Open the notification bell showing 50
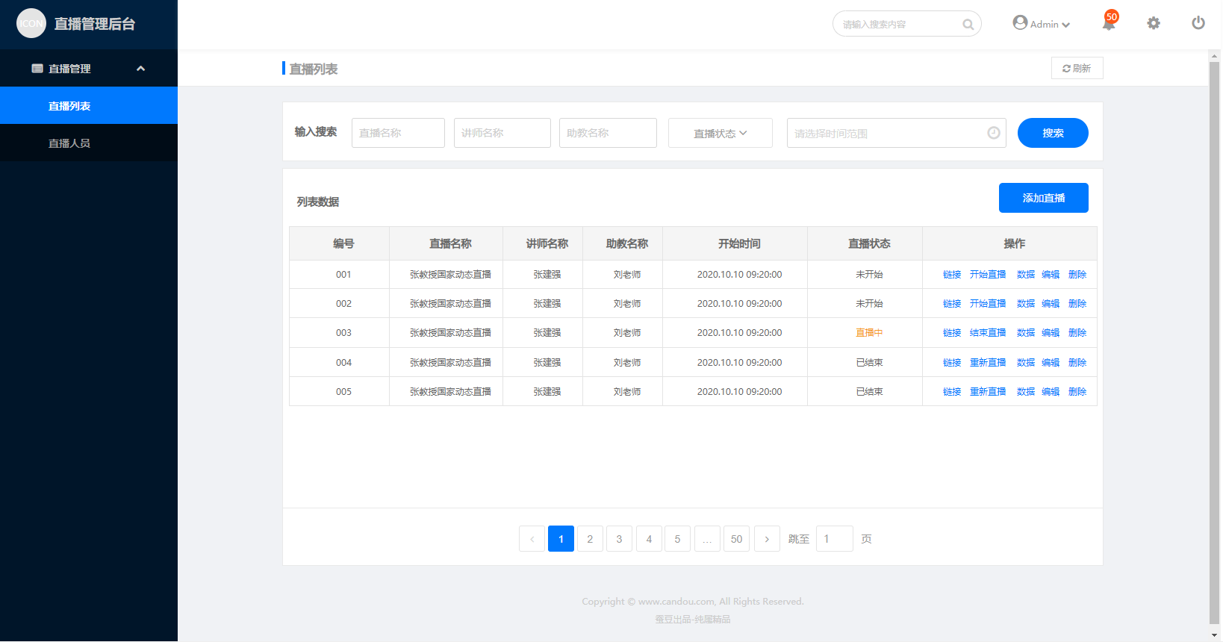Screen dimensions: 1223x642 pos(1110,22)
